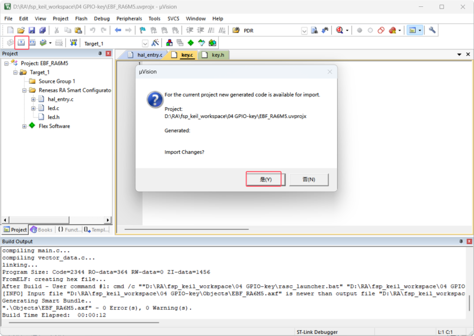474x336 pixels.
Task: Decline import with the 否(N) button
Action: [308, 179]
